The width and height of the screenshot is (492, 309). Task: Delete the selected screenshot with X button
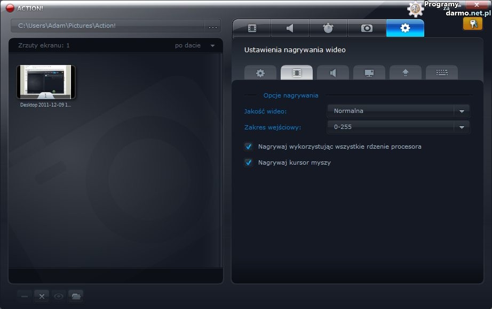(x=42, y=296)
